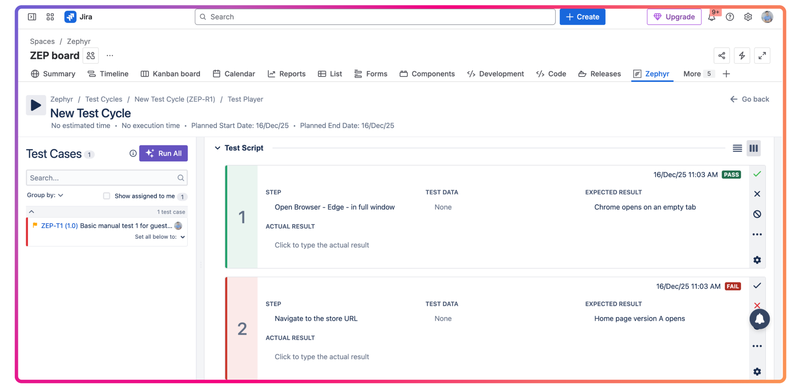Open the Reports tab

pos(286,74)
